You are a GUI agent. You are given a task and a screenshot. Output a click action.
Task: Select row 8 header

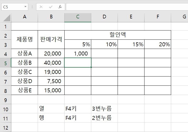click(x=6, y=91)
